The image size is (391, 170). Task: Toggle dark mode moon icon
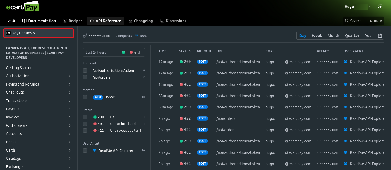(380, 6)
